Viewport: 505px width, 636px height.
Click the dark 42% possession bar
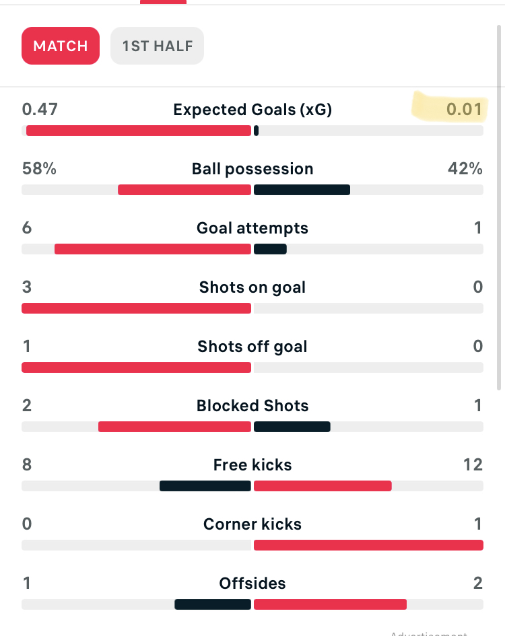(x=302, y=190)
